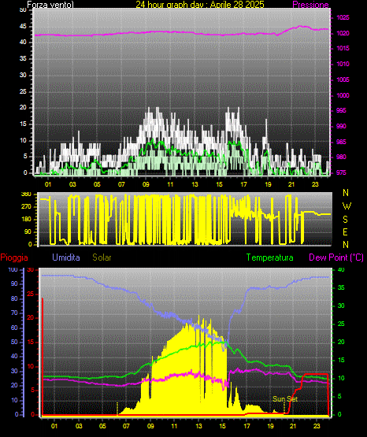
Task: Click the N compass label at the top of the wind direction scale
Action: tap(346, 193)
